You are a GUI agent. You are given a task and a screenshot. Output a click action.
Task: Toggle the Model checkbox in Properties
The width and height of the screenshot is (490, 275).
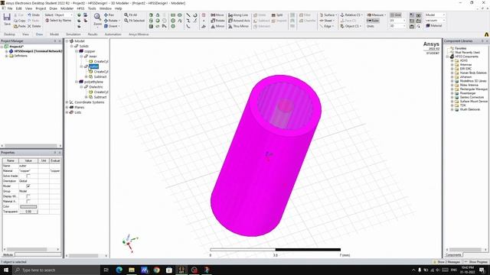coord(28,186)
